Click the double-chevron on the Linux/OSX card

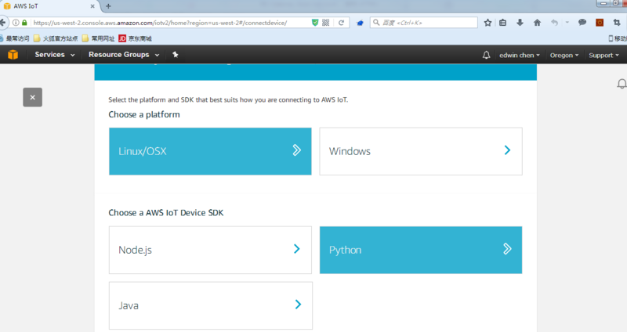[296, 150]
